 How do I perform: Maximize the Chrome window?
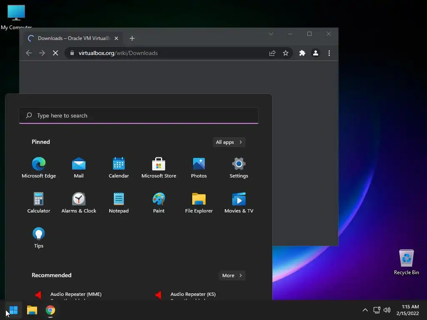click(309, 34)
